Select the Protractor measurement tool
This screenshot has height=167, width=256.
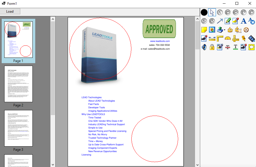[228, 38]
